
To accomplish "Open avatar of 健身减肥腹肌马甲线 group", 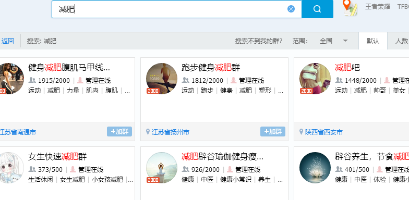I will pyautogui.click(x=11, y=79).
